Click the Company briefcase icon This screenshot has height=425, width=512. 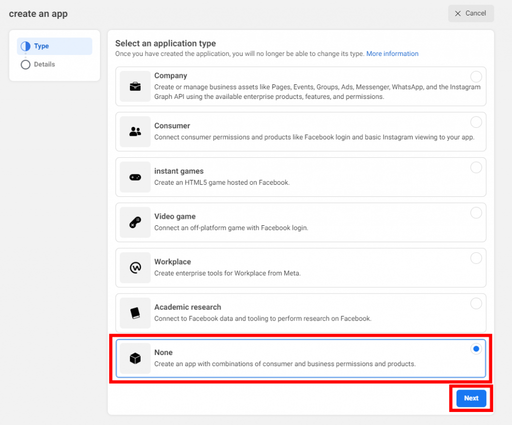pyautogui.click(x=135, y=86)
